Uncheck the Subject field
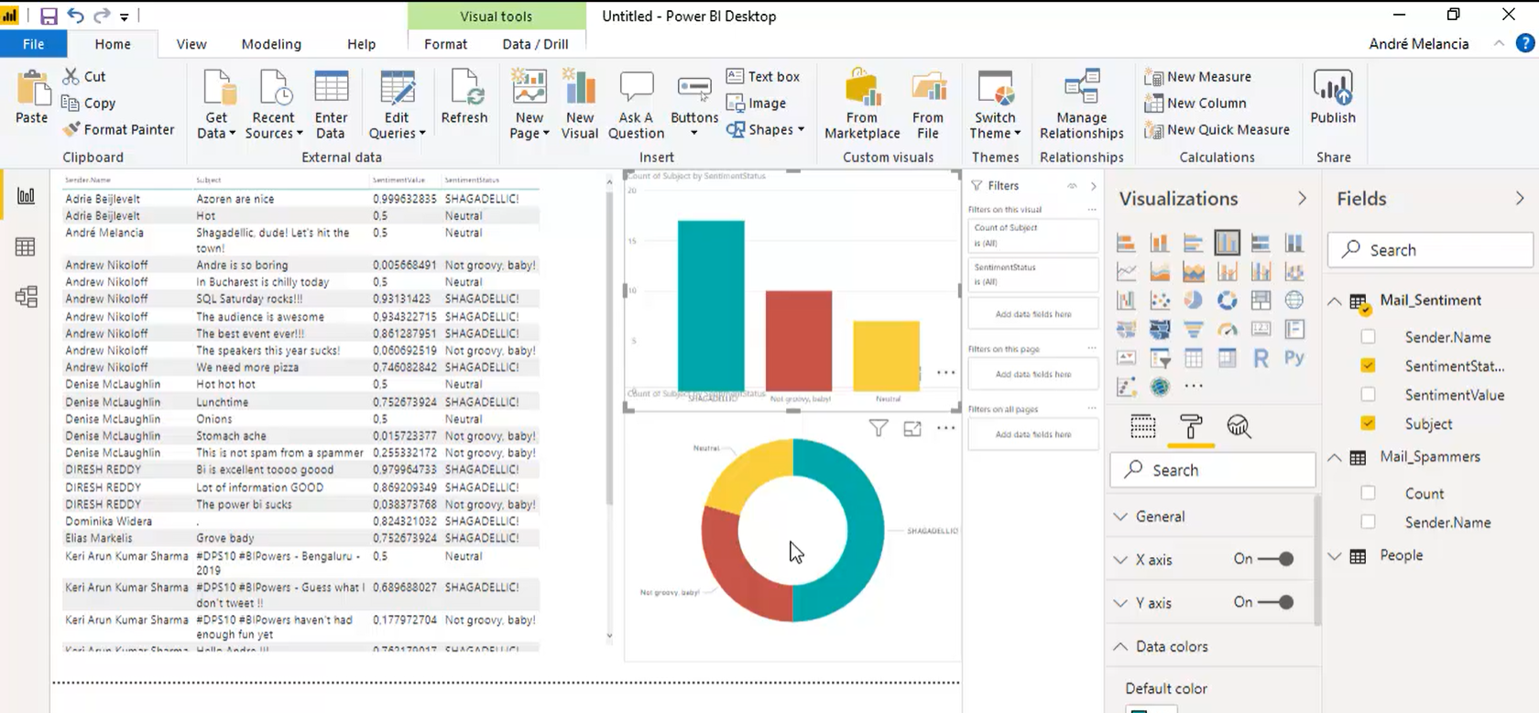 pos(1368,423)
